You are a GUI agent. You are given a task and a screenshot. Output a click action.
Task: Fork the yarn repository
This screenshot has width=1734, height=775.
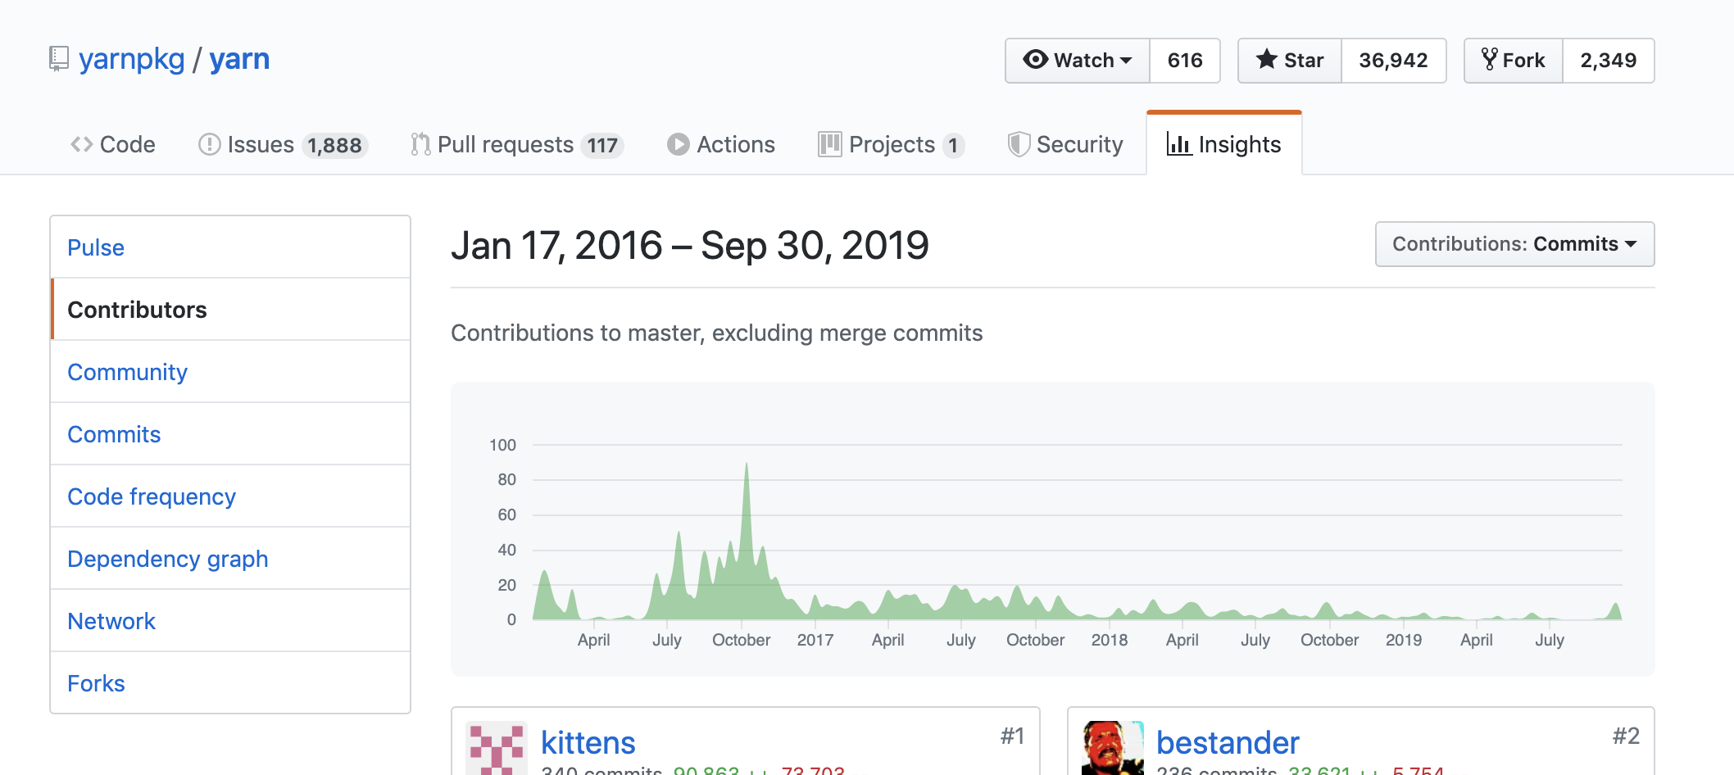[x=1513, y=61]
